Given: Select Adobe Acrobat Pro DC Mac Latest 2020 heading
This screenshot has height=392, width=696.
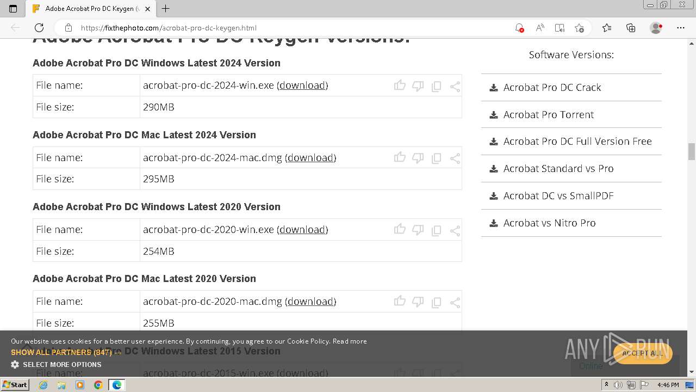Looking at the screenshot, I should [144, 279].
